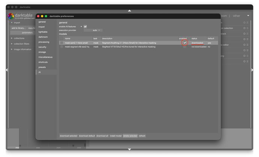The height and width of the screenshot is (157, 259).
Task: Open the shortcuts preferences tab
Action: pos(43,62)
